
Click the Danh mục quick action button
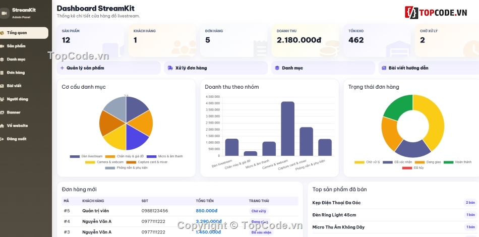tap(323, 68)
